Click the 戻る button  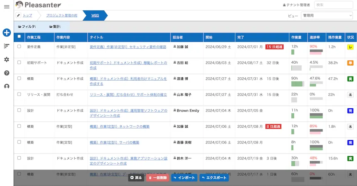click(x=136, y=178)
